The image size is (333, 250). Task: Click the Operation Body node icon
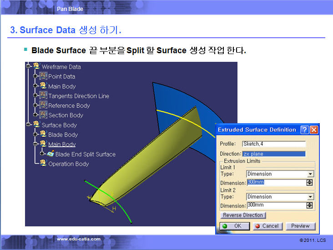[x=43, y=164]
